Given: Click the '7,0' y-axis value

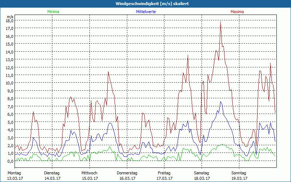Looking at the screenshot, I should (x=11, y=106).
